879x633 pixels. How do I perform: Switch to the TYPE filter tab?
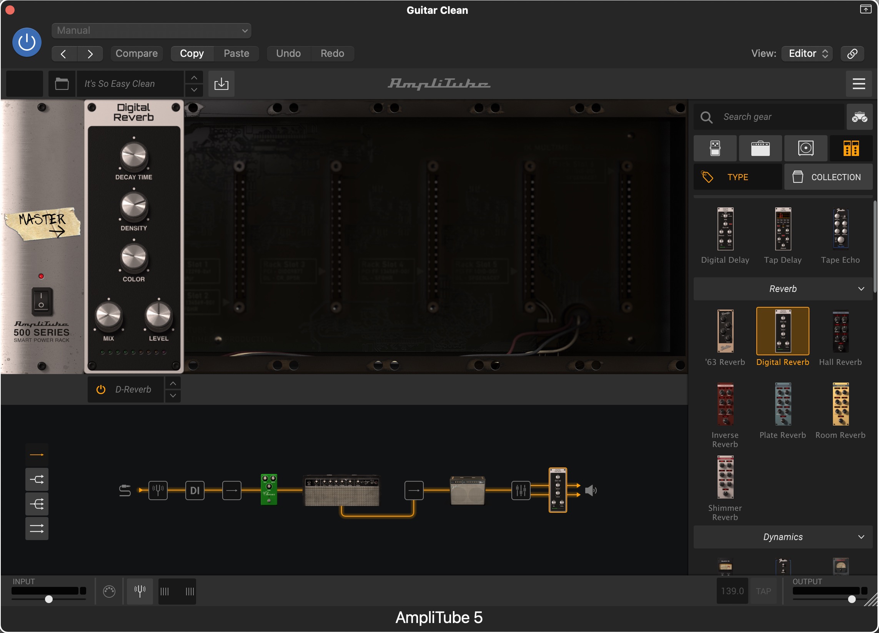(737, 177)
